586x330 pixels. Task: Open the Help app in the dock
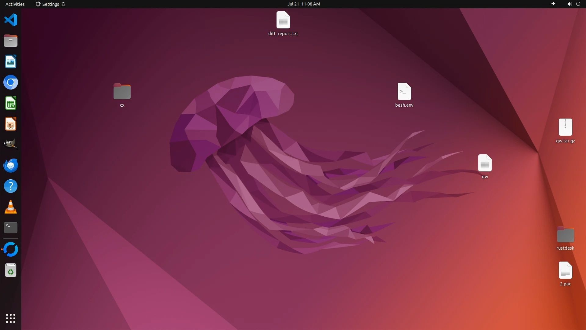(11, 186)
